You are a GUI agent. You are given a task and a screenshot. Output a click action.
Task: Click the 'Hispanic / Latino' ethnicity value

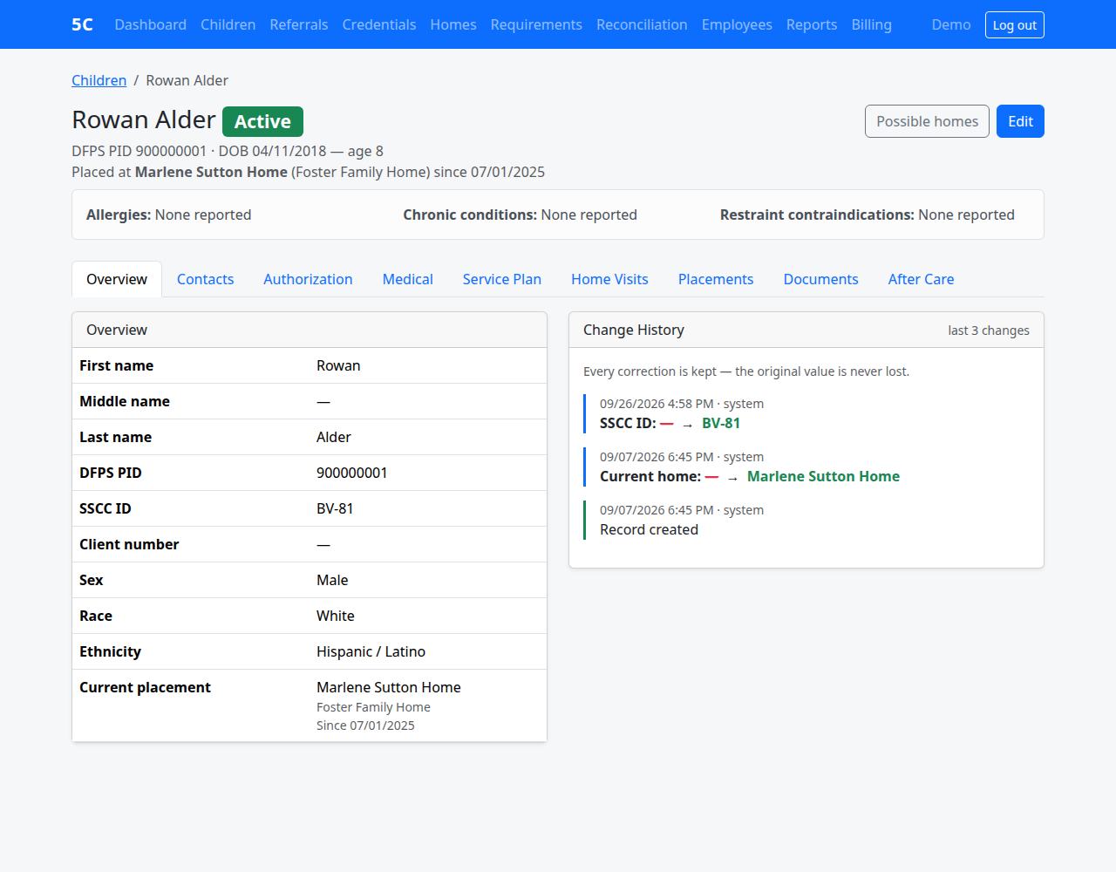(371, 651)
